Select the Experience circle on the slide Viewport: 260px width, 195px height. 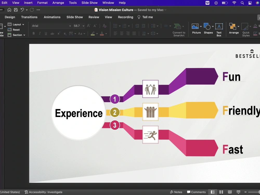point(79,113)
